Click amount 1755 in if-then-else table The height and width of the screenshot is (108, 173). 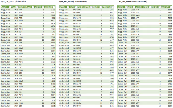coord(53,87)
